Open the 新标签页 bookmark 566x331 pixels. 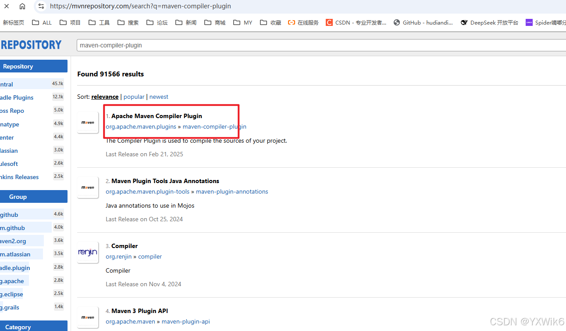[13, 22]
